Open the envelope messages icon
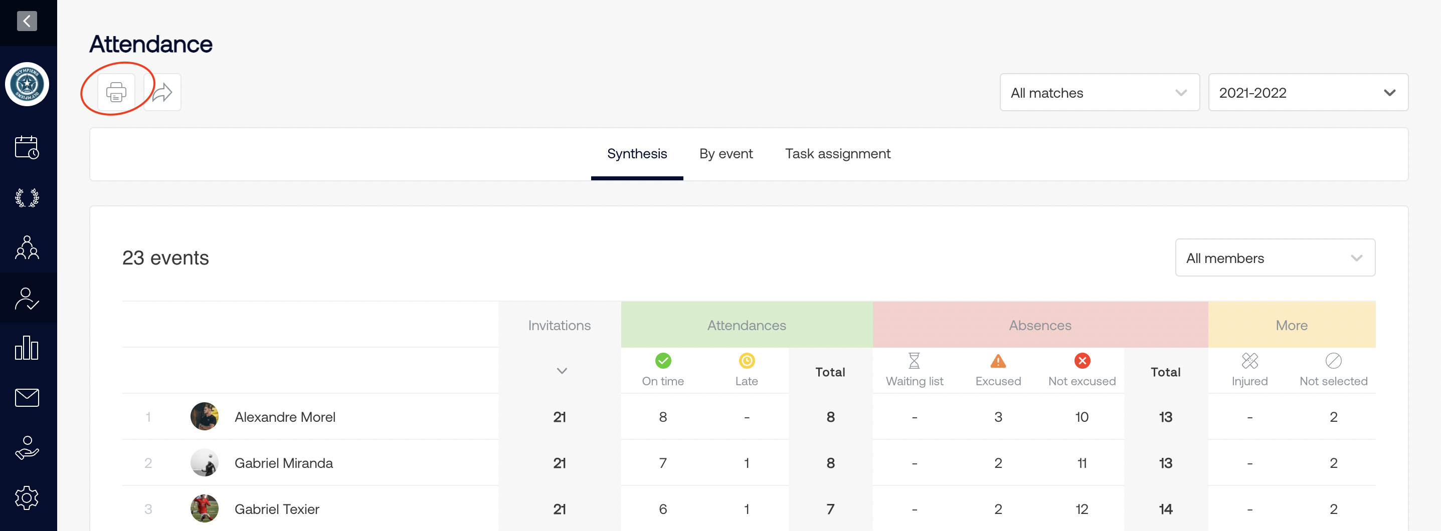The image size is (1441, 531). coord(27,398)
